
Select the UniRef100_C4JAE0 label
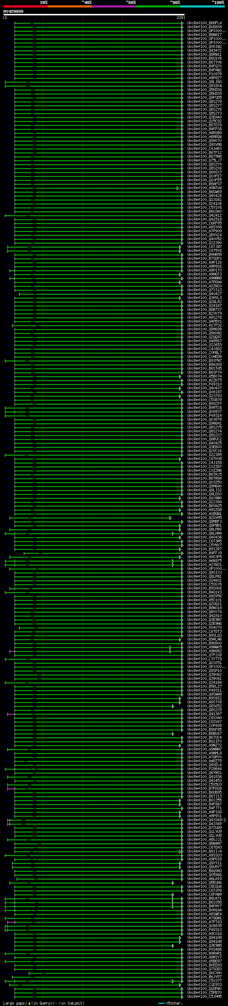[204, 148]
